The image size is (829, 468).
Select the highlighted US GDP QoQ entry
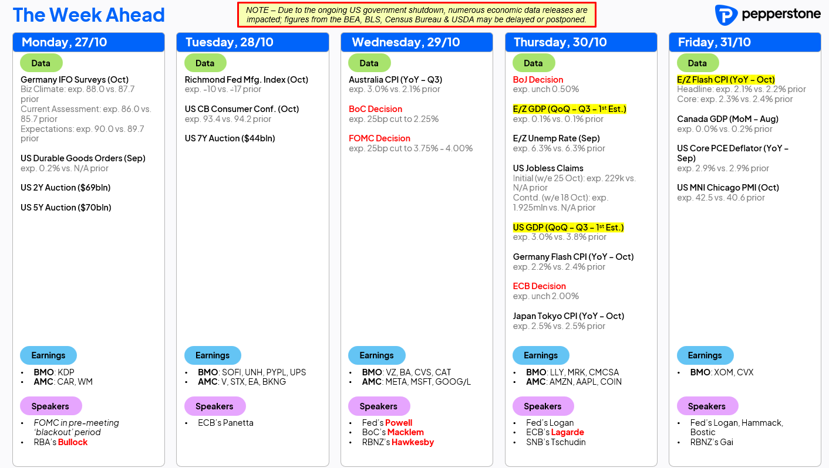(568, 228)
